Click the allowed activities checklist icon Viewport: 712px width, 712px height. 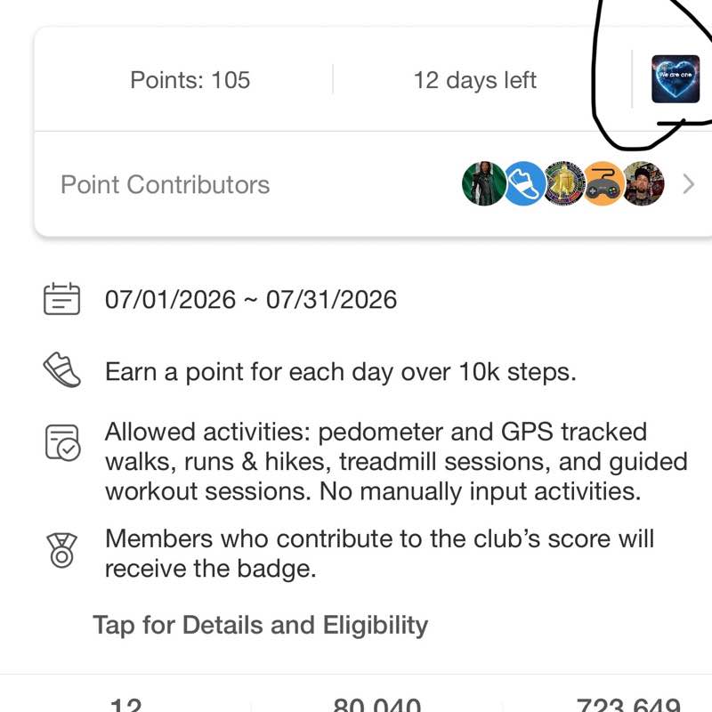pos(62,442)
